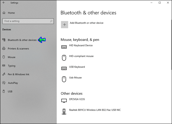Open Mouse settings page
This screenshot has height=124, width=172.
pos(12,57)
